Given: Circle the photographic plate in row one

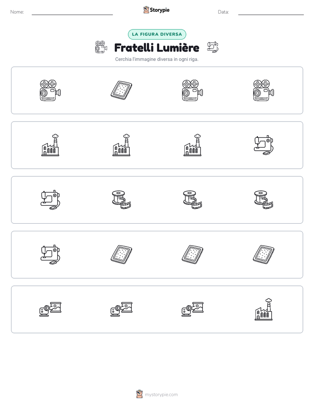Looking at the screenshot, I should [x=121, y=90].
